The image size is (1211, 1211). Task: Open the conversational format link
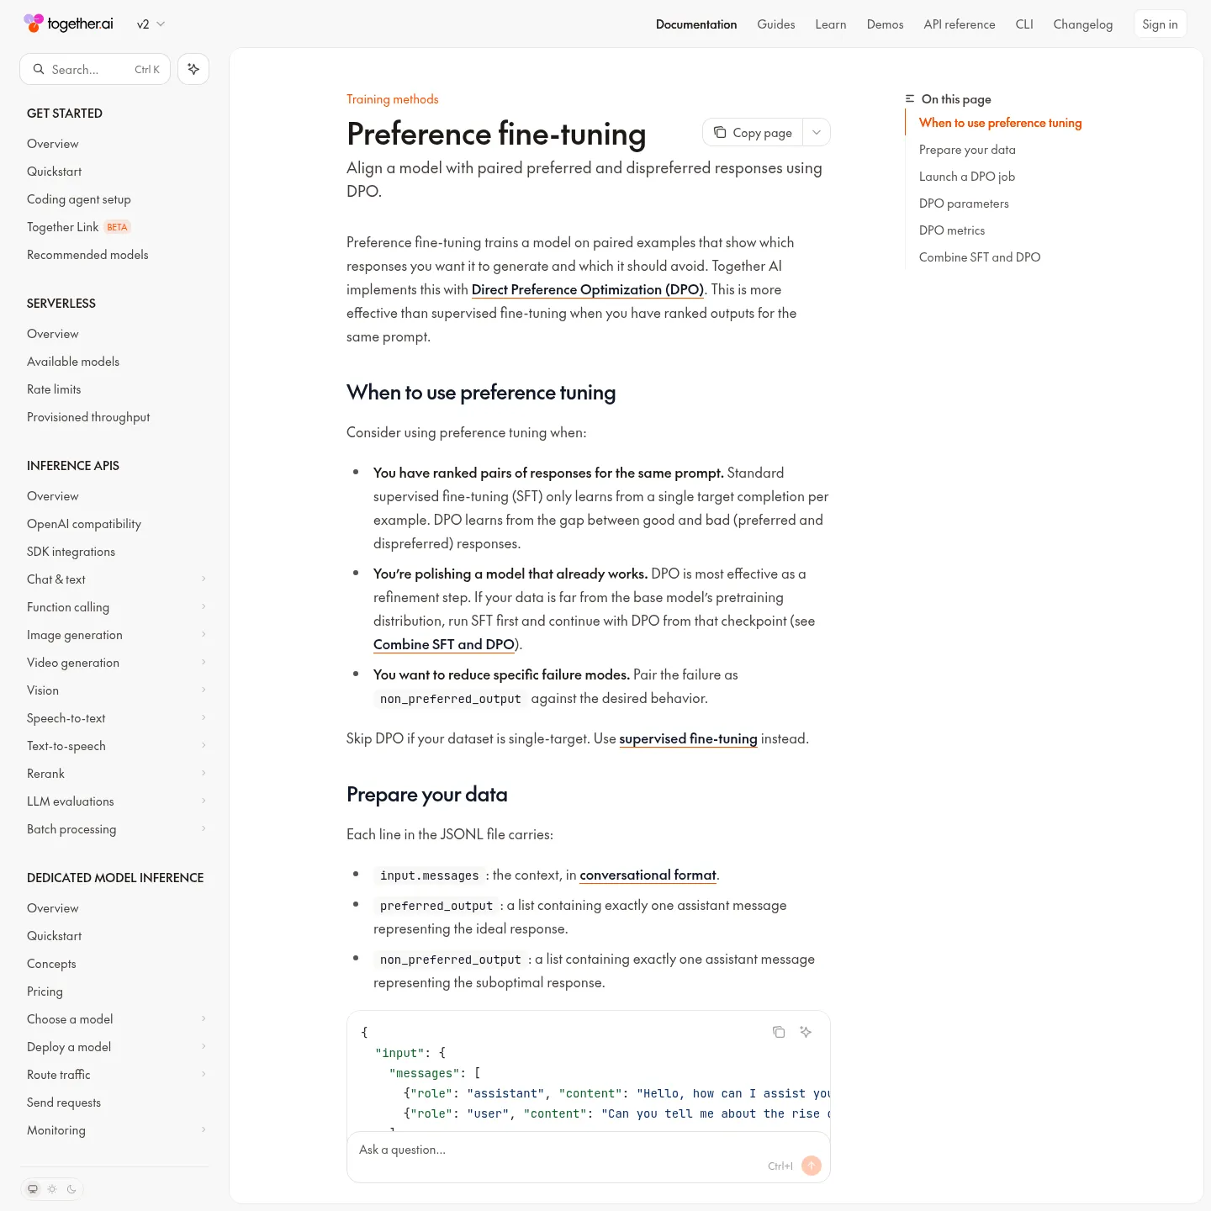(x=648, y=875)
